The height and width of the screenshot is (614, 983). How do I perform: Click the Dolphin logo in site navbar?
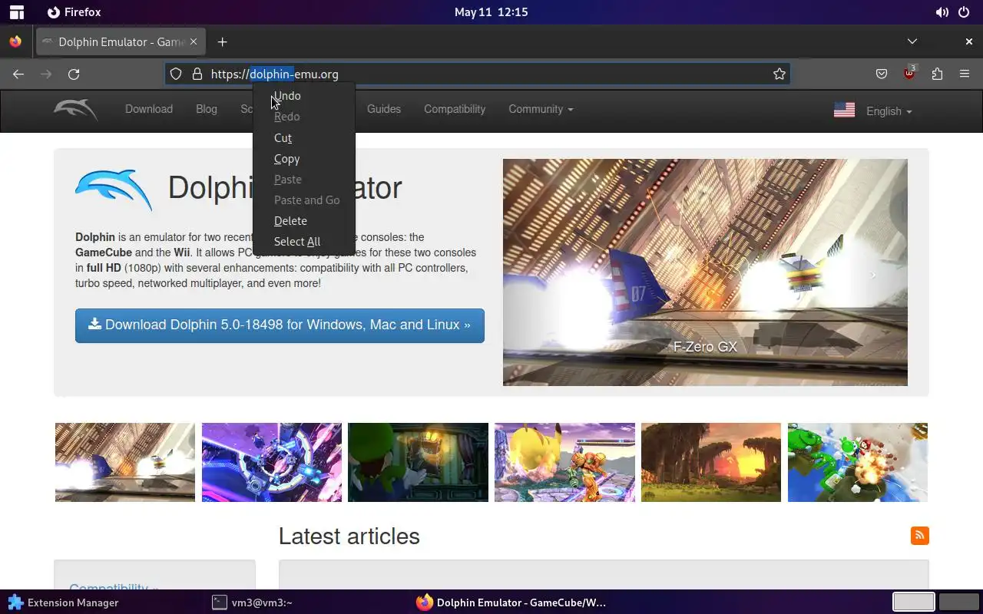point(75,110)
